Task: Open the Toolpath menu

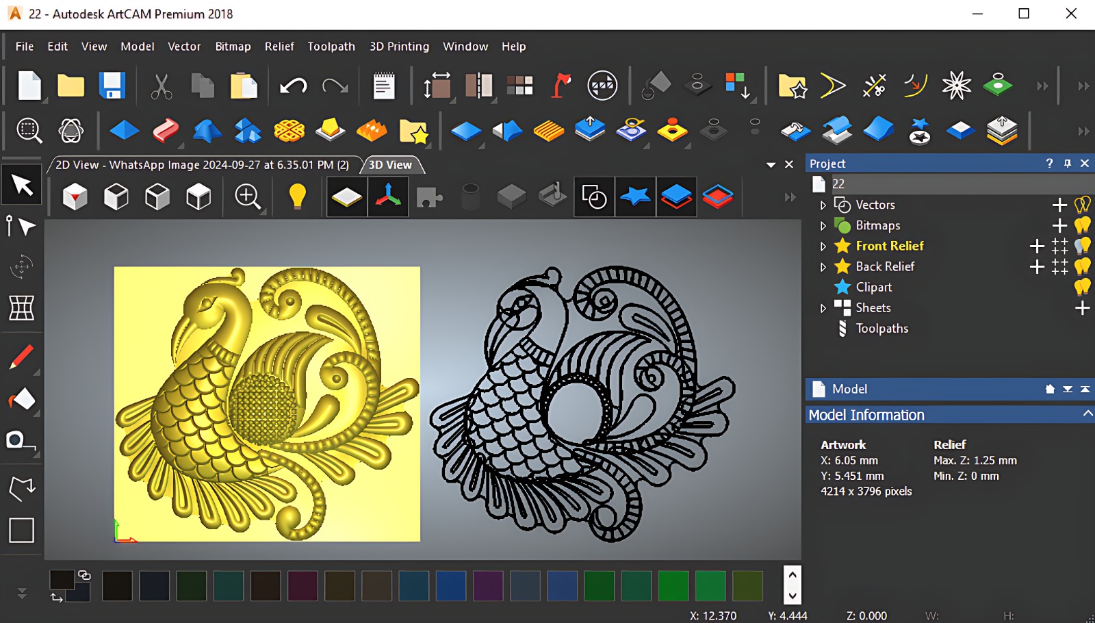Action: pyautogui.click(x=331, y=47)
